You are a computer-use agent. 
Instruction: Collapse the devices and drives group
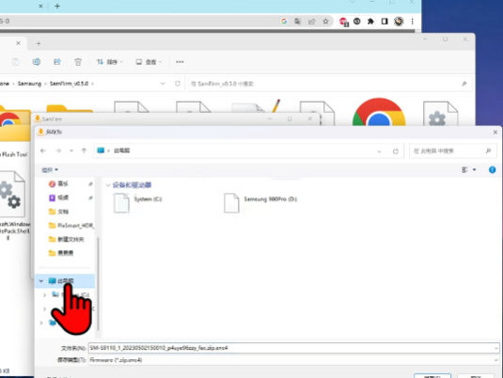[x=108, y=185]
